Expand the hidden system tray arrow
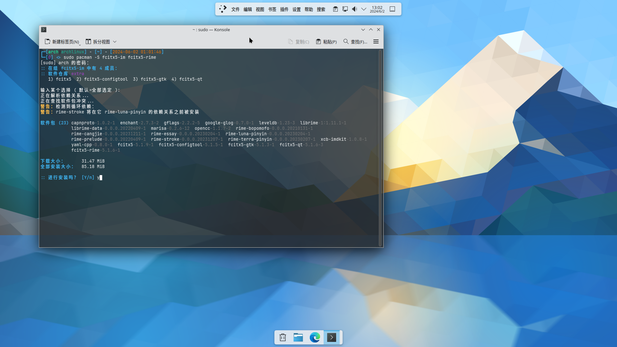The image size is (617, 347). (x=364, y=9)
